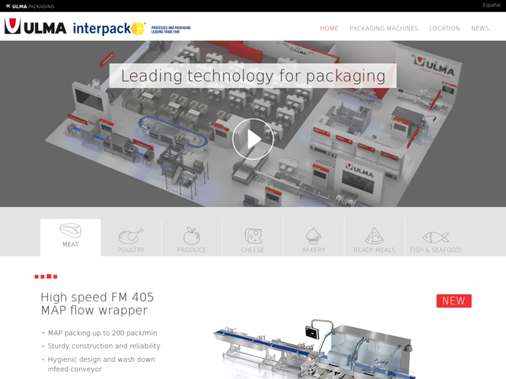Go to Location page
Viewport: 506px width, 379px height.
click(x=444, y=28)
